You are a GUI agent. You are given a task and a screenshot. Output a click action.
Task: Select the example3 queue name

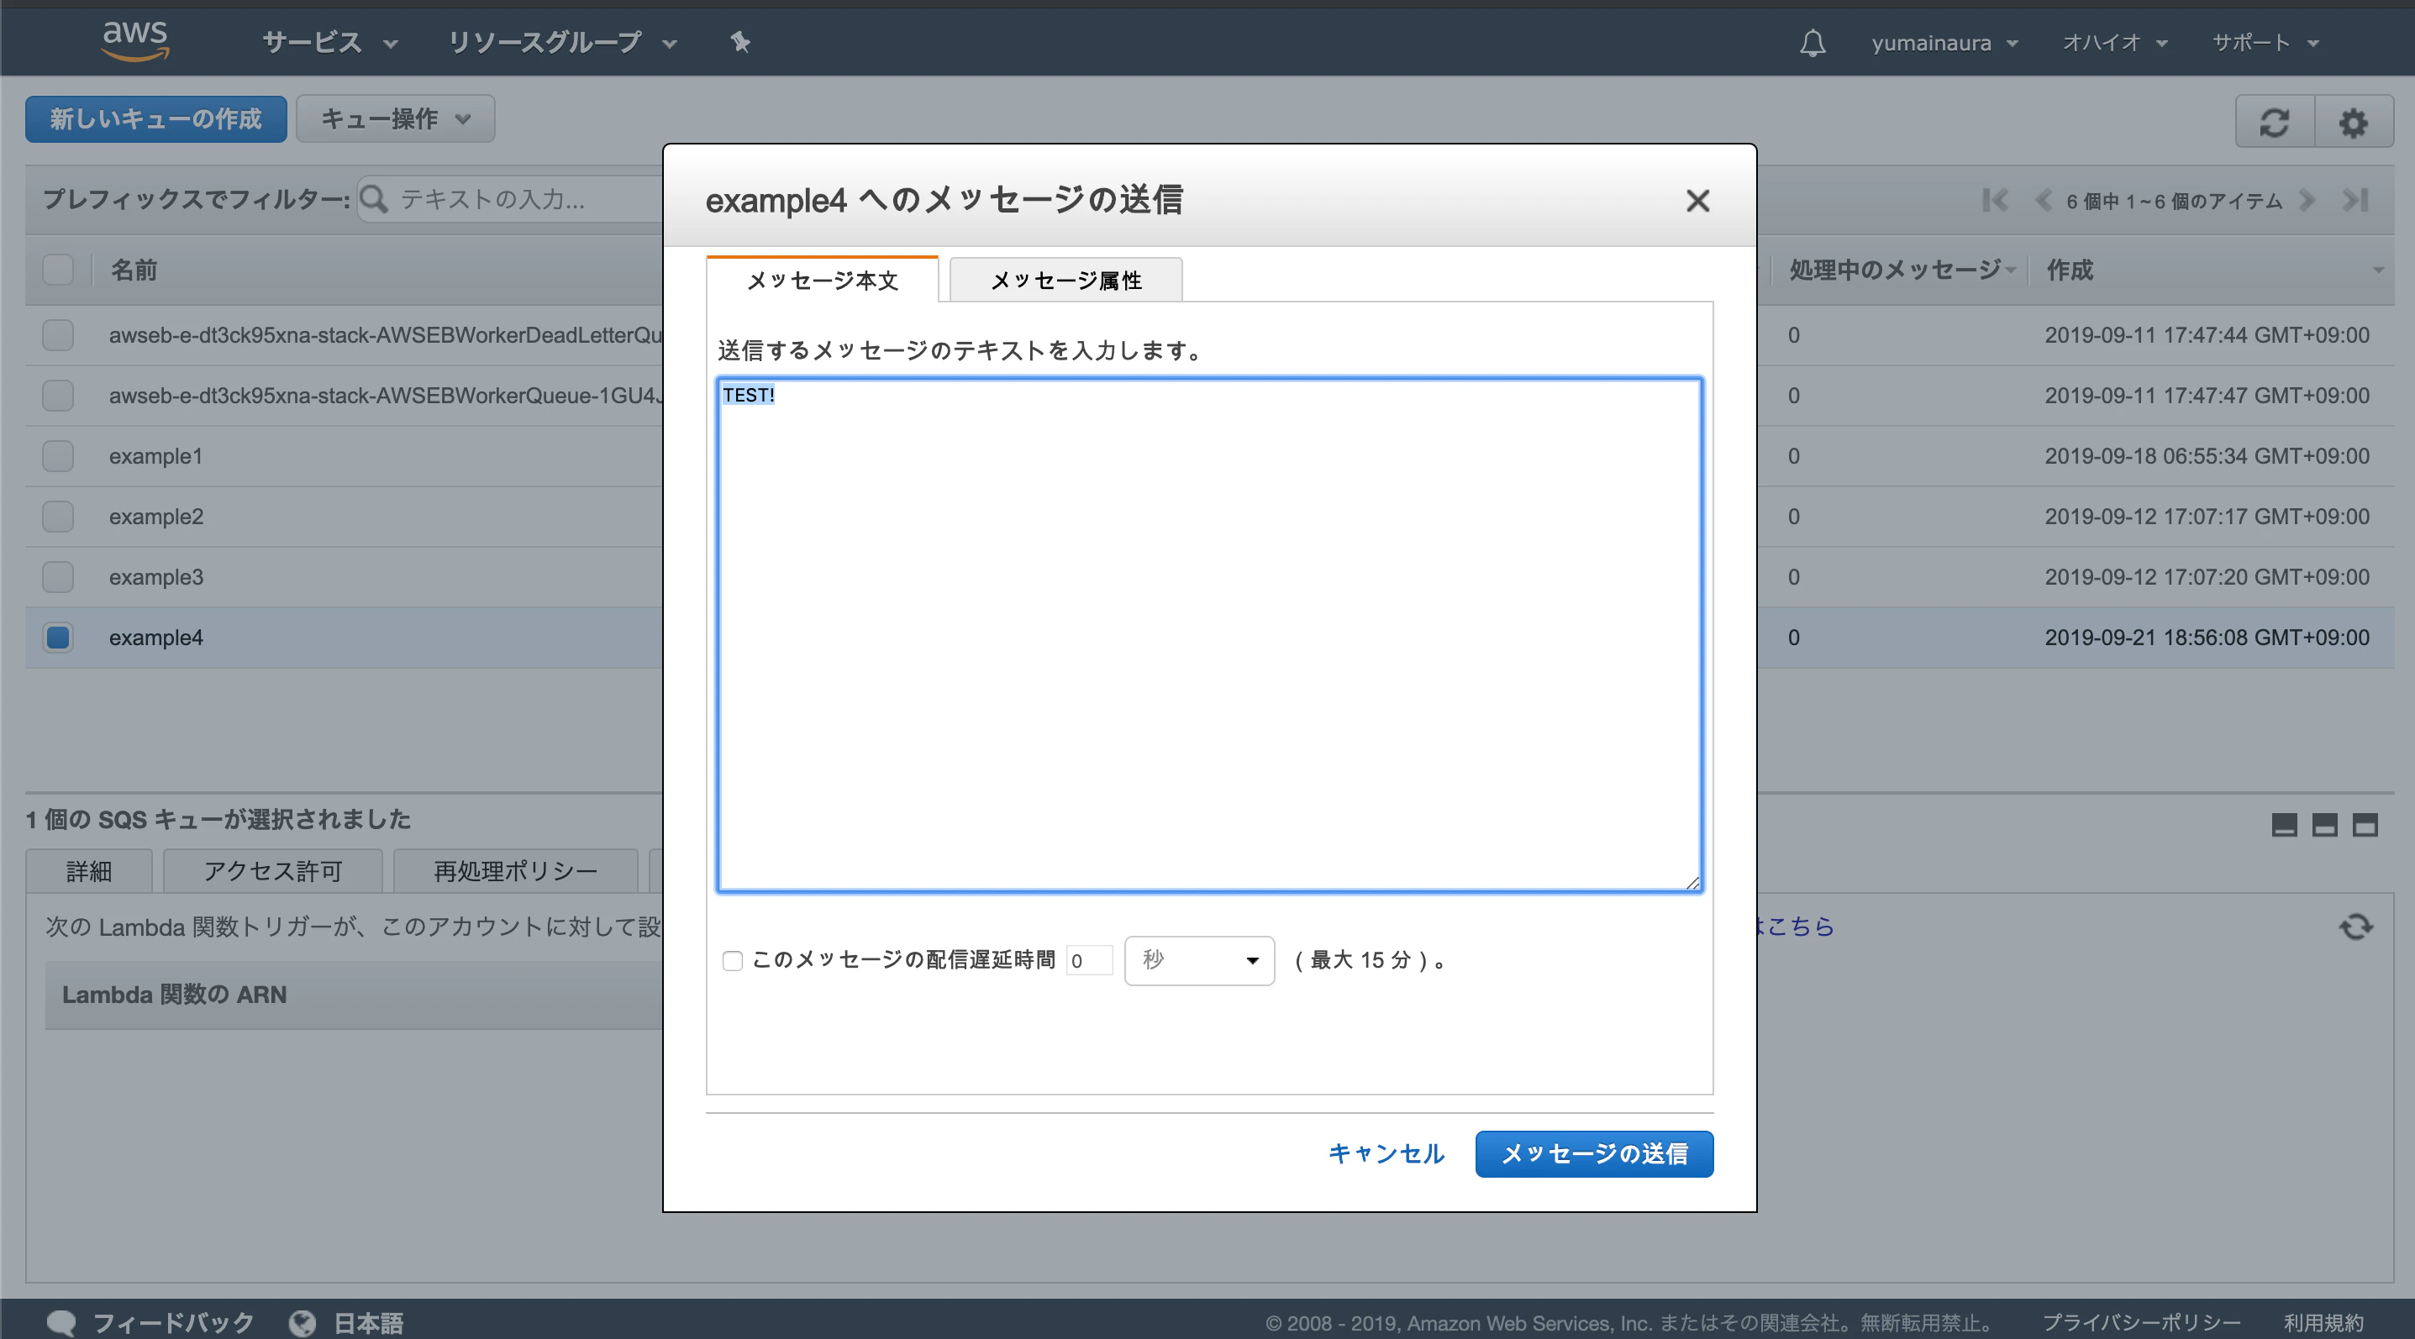tap(155, 577)
